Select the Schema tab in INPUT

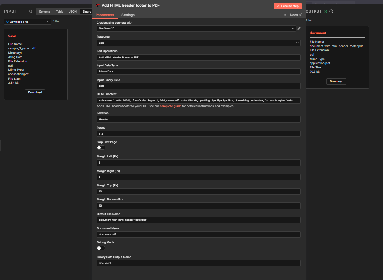44,11
